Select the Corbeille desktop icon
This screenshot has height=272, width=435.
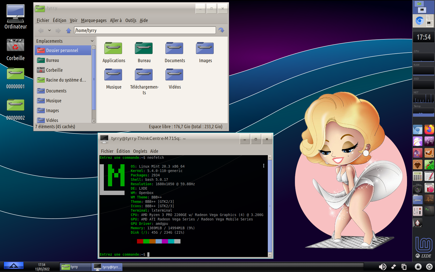pos(16,50)
